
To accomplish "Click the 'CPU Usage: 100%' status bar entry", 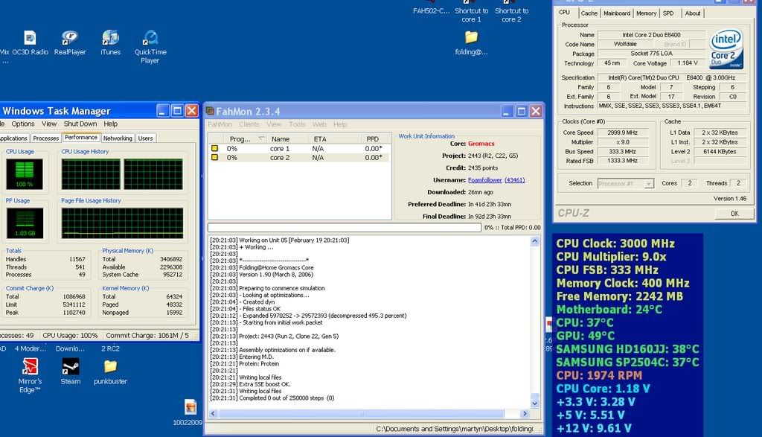I will 70,336.
